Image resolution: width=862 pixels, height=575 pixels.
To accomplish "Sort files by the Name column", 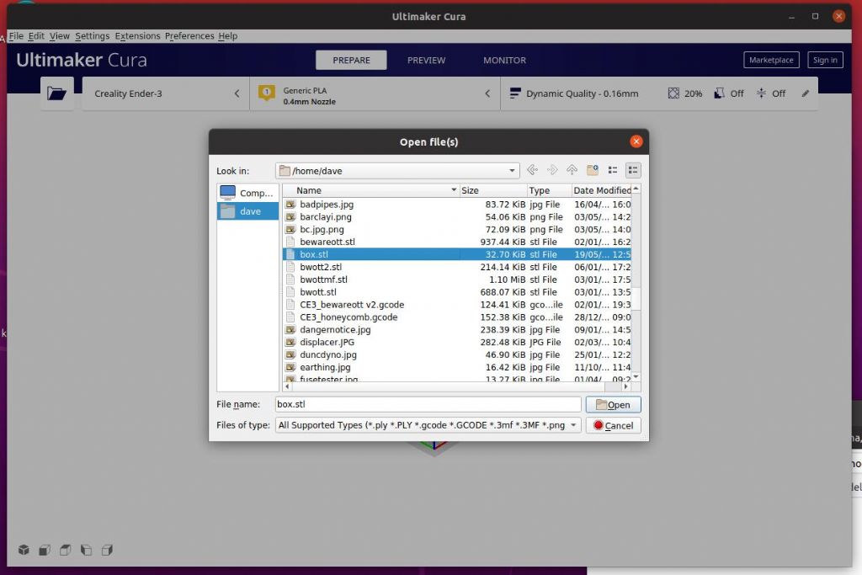I will click(371, 190).
